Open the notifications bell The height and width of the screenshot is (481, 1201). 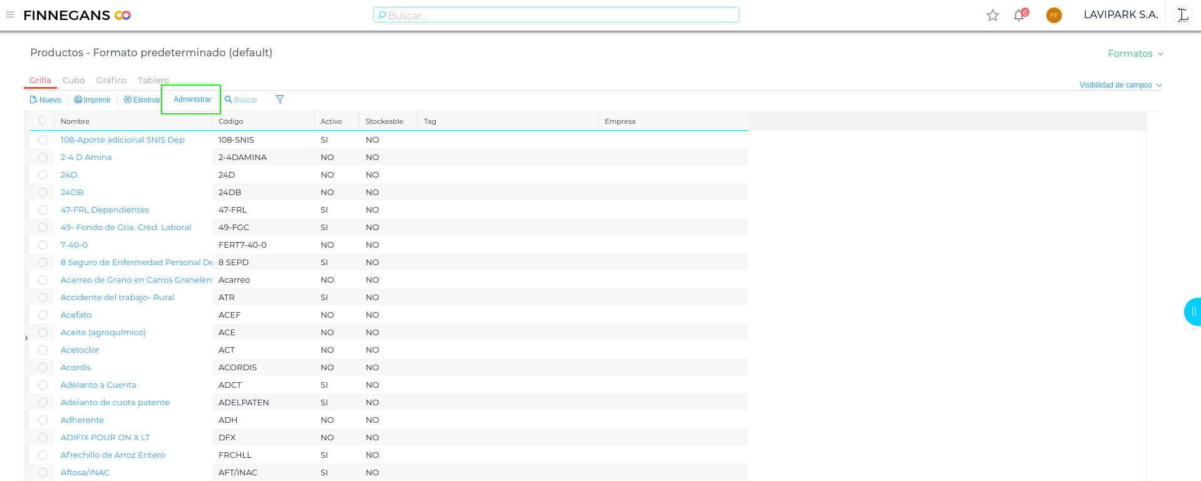pyautogui.click(x=1019, y=14)
